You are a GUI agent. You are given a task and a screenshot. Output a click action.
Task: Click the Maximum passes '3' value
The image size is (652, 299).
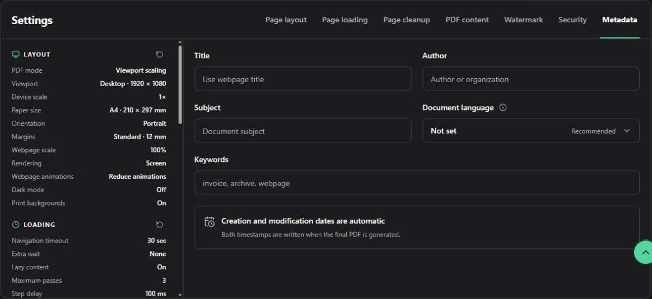(164, 281)
